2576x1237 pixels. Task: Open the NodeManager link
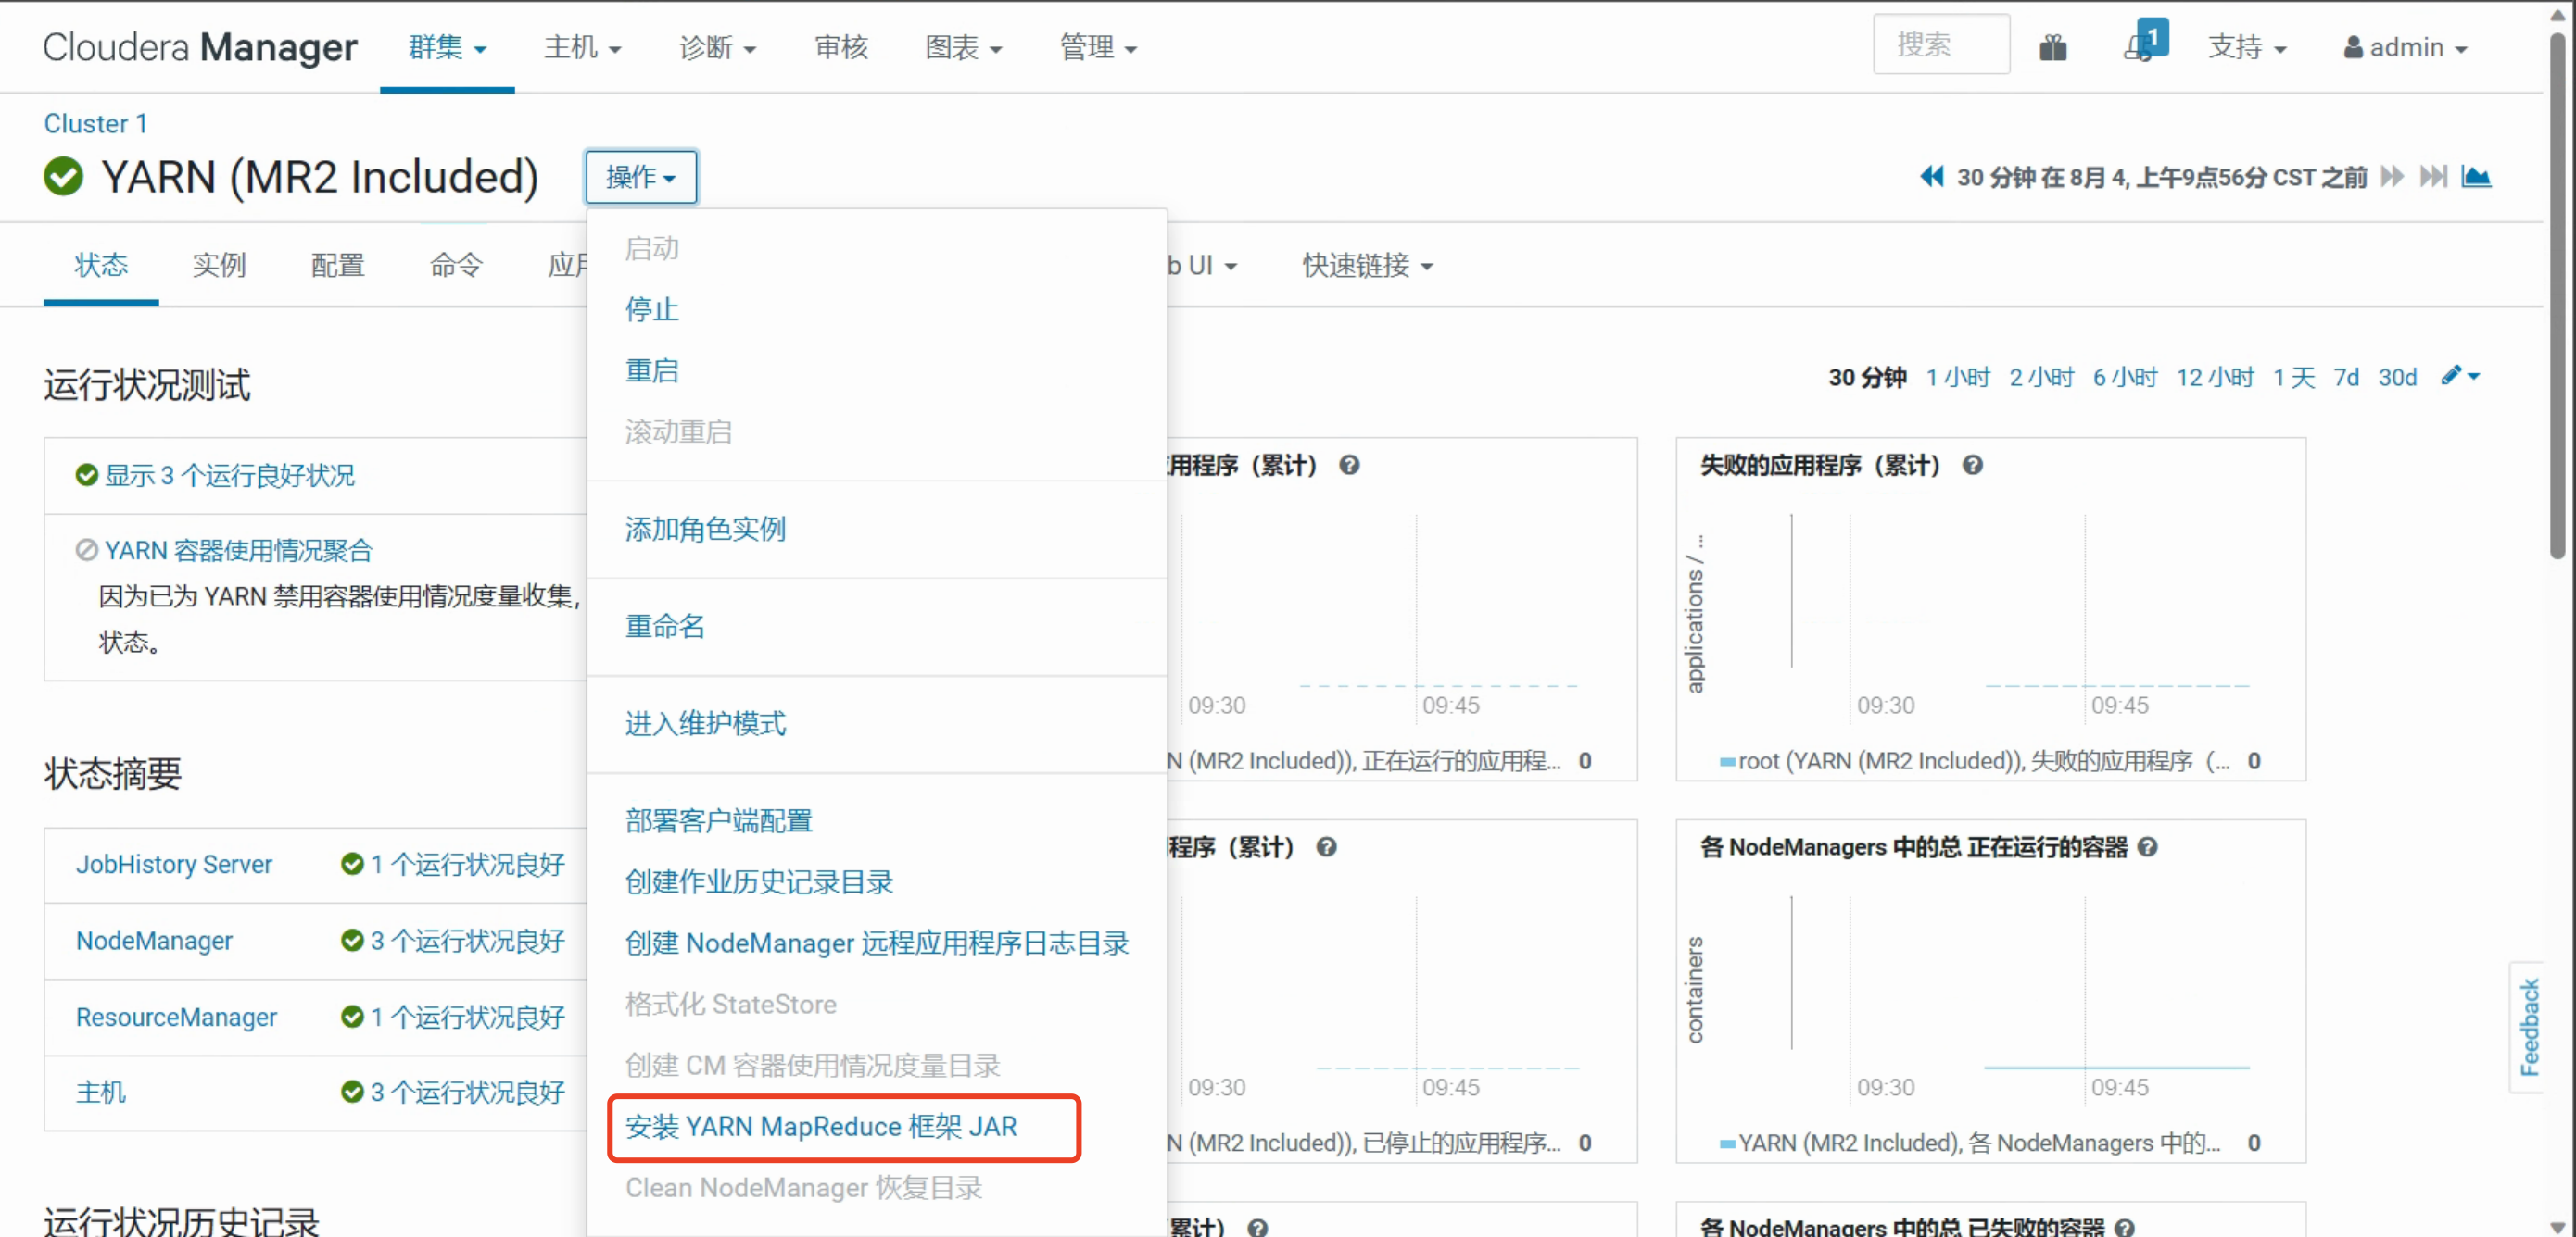coord(154,940)
